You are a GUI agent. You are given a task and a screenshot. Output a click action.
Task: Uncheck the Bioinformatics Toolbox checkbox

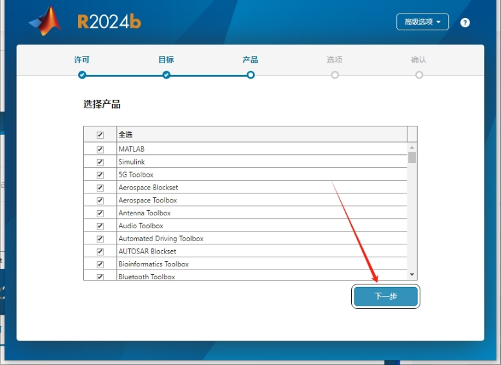click(x=100, y=264)
